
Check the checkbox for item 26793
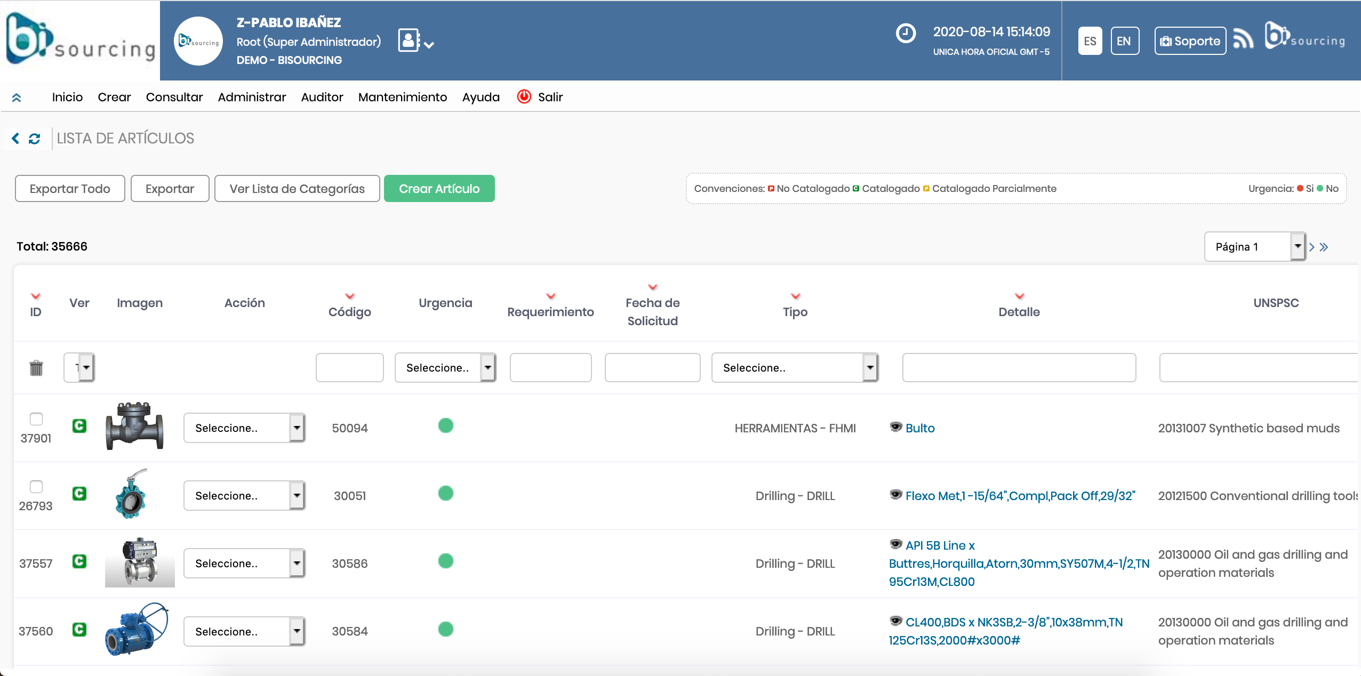(x=36, y=487)
